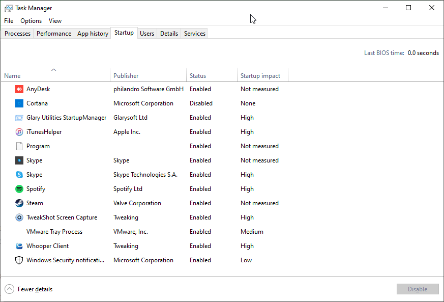Click the blank Program file icon
The image size is (444, 302).
[19, 146]
